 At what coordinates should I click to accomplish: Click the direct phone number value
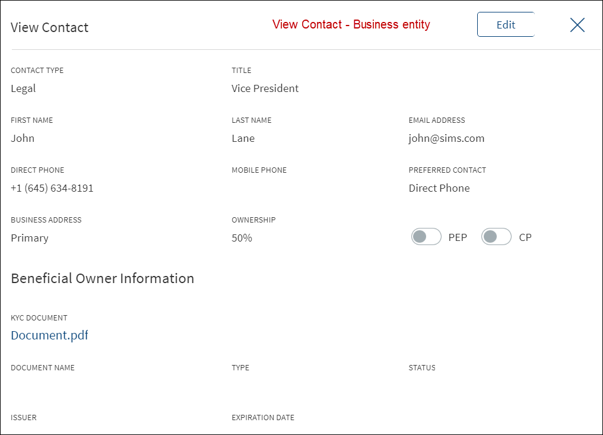click(52, 188)
